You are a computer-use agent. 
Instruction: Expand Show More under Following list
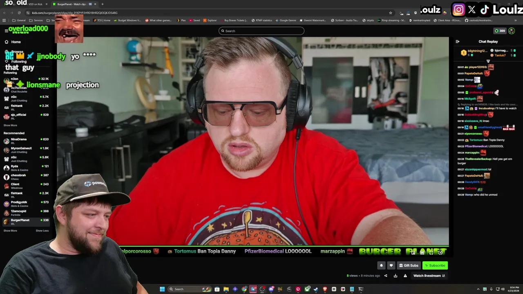[10, 125]
